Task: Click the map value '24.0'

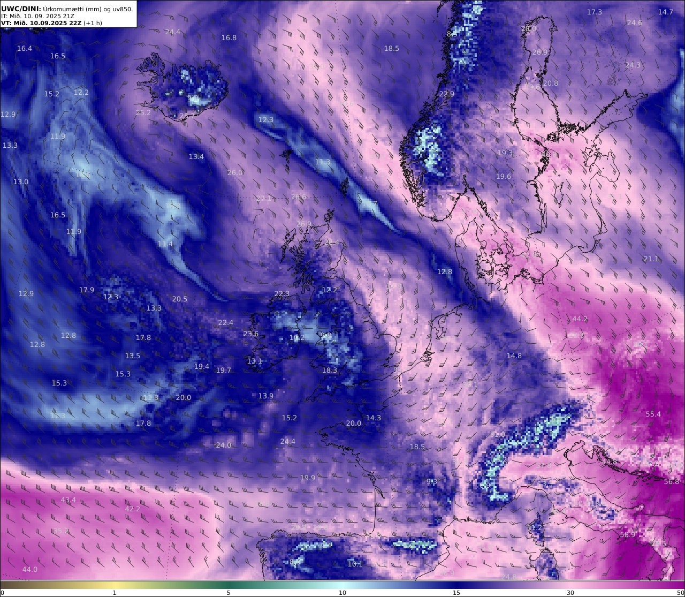Action: coord(224,445)
